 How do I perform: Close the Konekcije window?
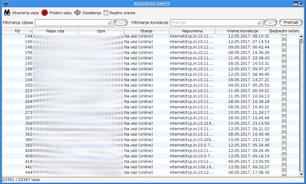click(301, 4)
